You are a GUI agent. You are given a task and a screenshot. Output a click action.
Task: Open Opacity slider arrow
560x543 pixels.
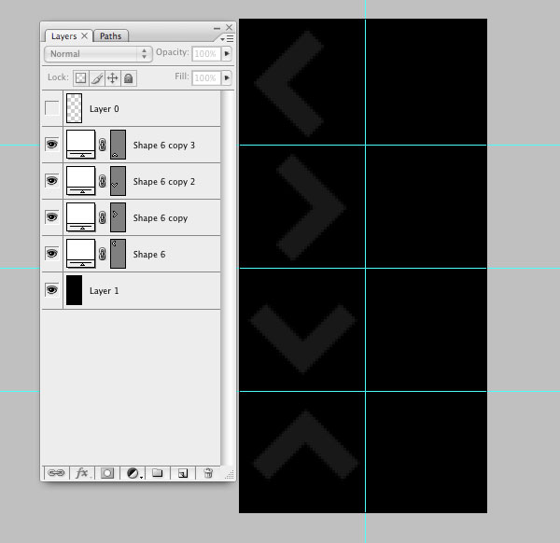tap(227, 54)
